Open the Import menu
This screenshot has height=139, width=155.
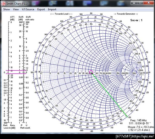(x=52, y=9)
